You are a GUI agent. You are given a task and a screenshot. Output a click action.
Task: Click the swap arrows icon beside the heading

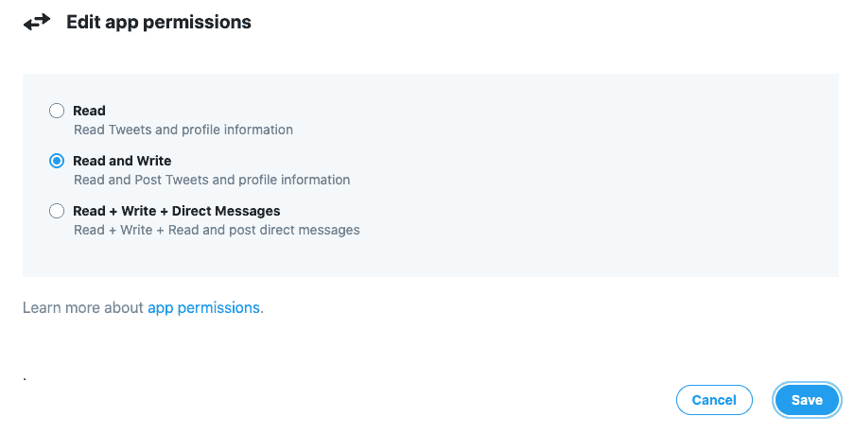coord(37,23)
